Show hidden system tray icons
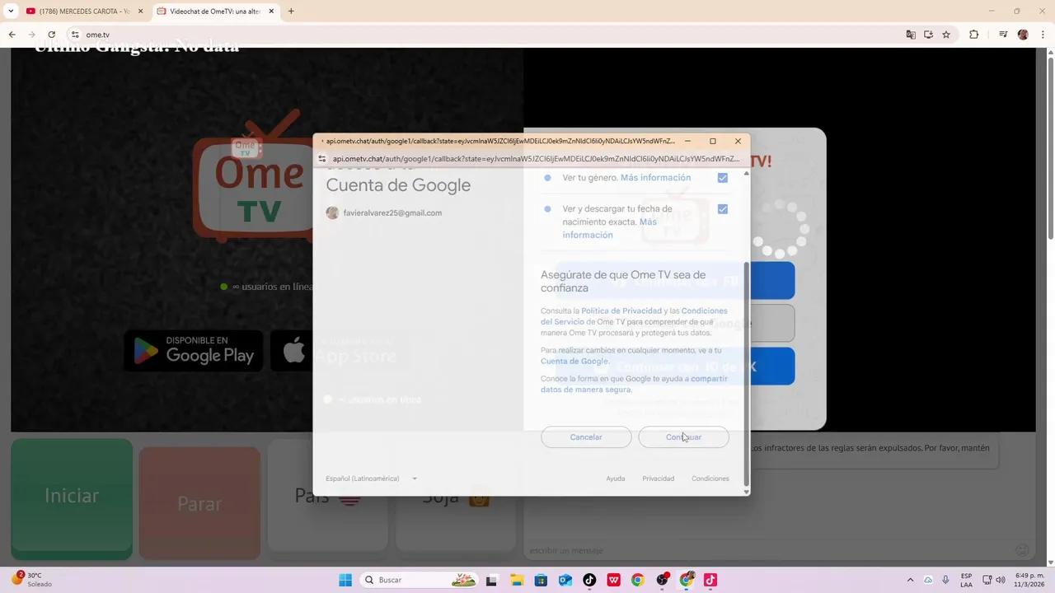The width and height of the screenshot is (1055, 593). pos(910,580)
